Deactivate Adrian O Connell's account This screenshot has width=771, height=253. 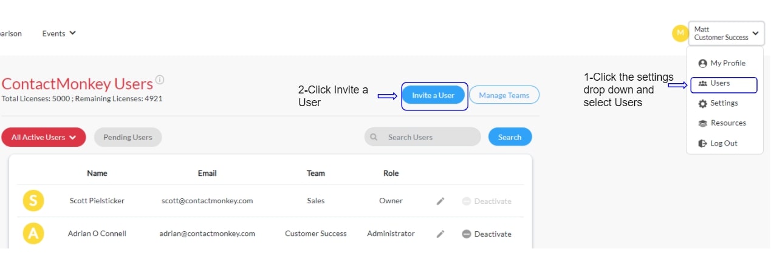(487, 234)
